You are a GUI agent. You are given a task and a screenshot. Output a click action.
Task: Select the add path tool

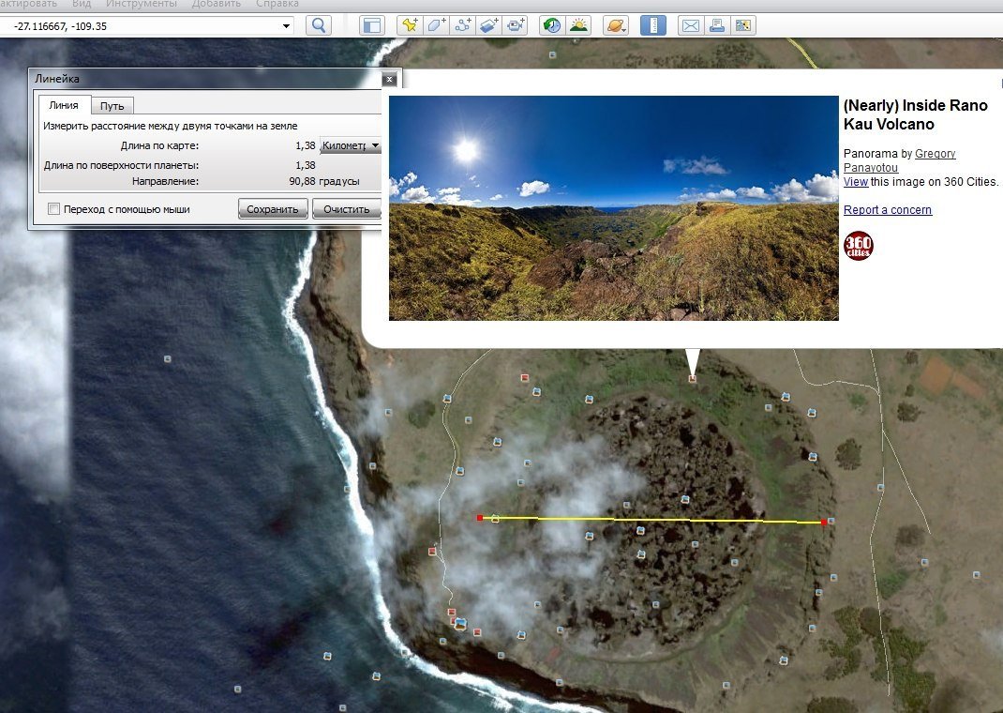[x=462, y=25]
